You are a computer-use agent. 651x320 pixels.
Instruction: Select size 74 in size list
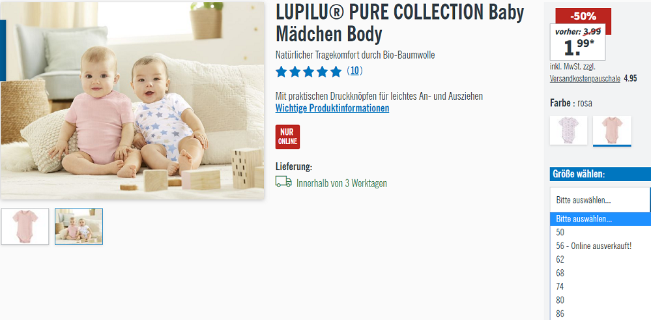tap(600, 286)
